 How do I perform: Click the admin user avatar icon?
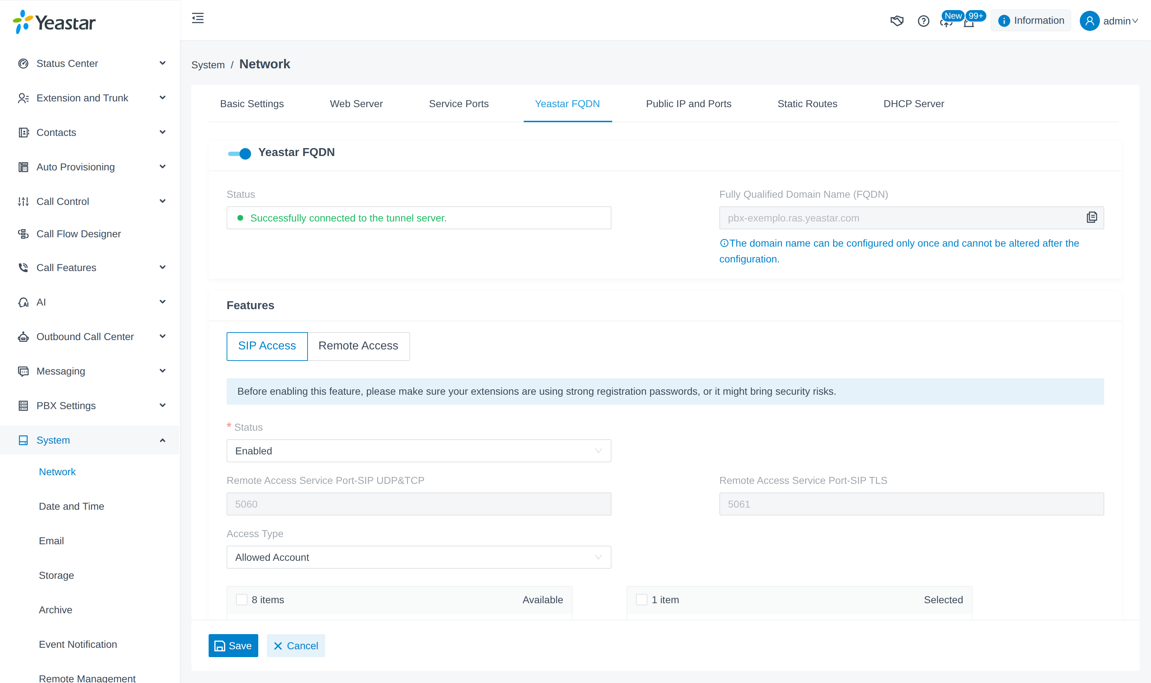click(x=1089, y=21)
